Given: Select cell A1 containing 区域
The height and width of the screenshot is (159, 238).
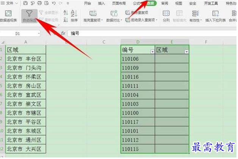Looking at the screenshot, I should click(26, 50).
